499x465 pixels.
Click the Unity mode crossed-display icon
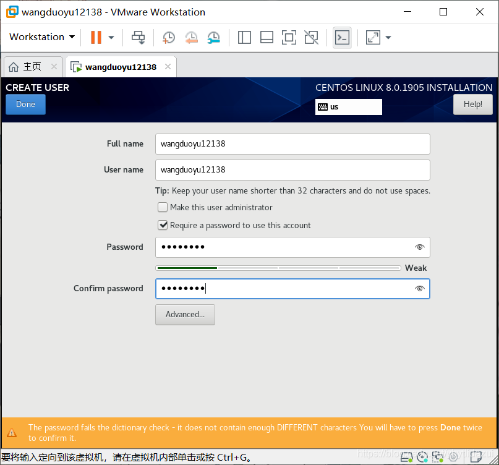tap(311, 37)
